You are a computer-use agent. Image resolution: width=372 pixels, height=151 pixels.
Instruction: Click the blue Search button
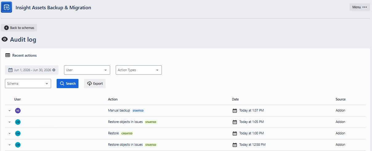coord(67,84)
